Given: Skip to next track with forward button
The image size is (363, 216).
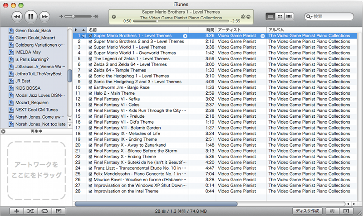Looking at the screenshot, I should (44, 17).
